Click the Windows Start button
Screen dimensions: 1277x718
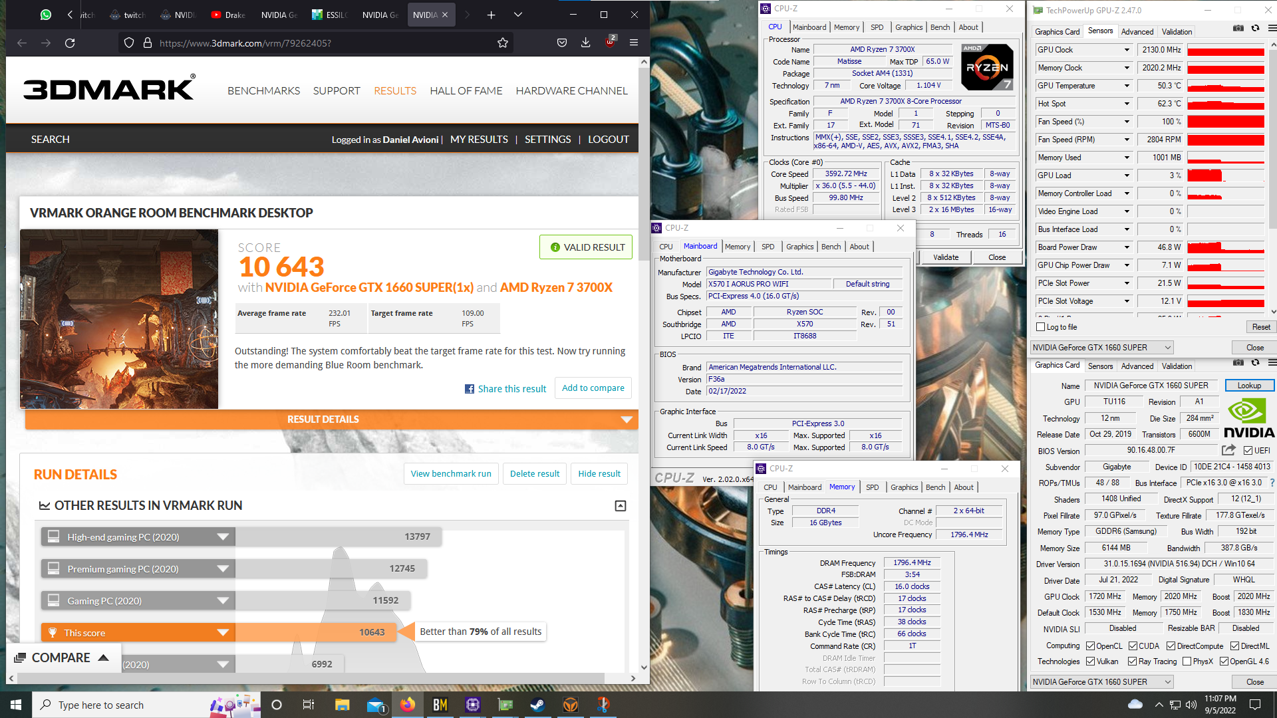pyautogui.click(x=16, y=705)
